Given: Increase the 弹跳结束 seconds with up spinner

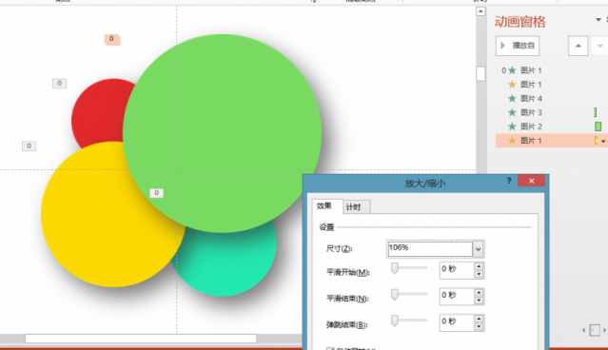Looking at the screenshot, I should pyautogui.click(x=479, y=319).
